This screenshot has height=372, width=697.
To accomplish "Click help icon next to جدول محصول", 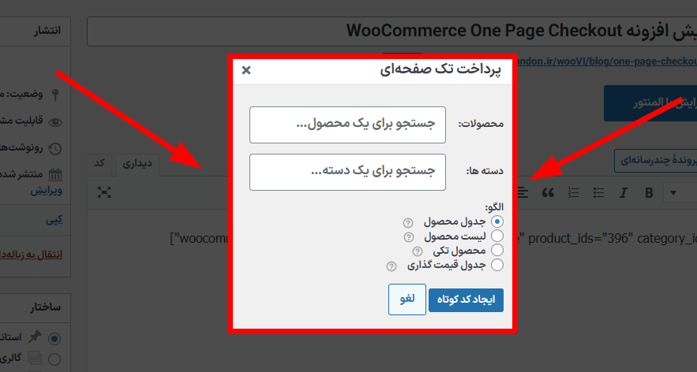I will click(x=408, y=222).
